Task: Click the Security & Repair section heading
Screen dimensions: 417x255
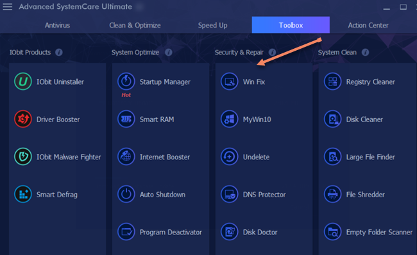Action: [x=239, y=53]
